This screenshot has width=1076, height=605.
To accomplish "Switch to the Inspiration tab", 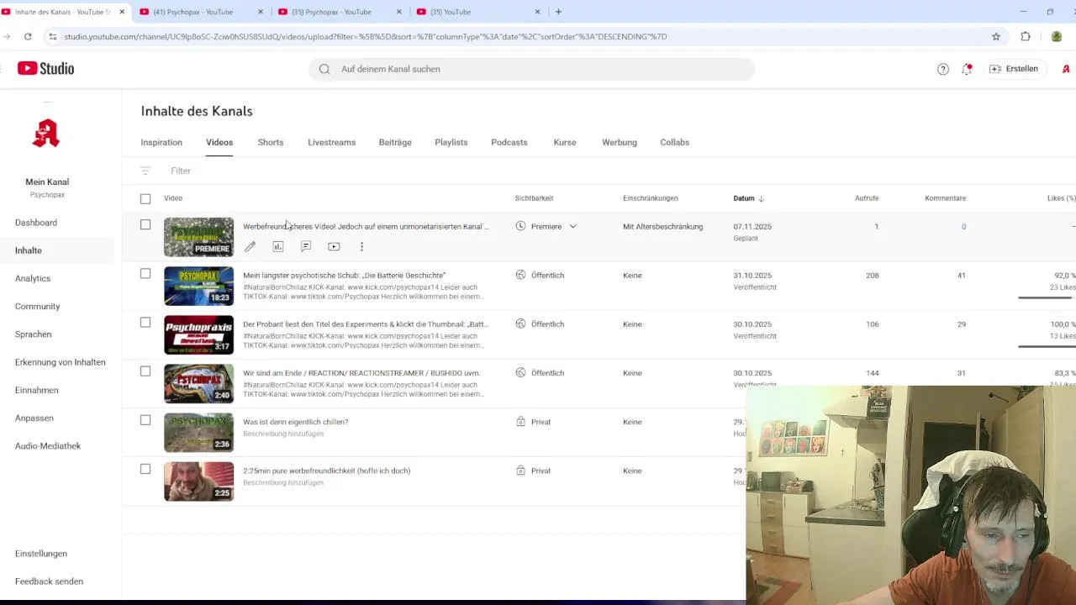I will pos(161,142).
